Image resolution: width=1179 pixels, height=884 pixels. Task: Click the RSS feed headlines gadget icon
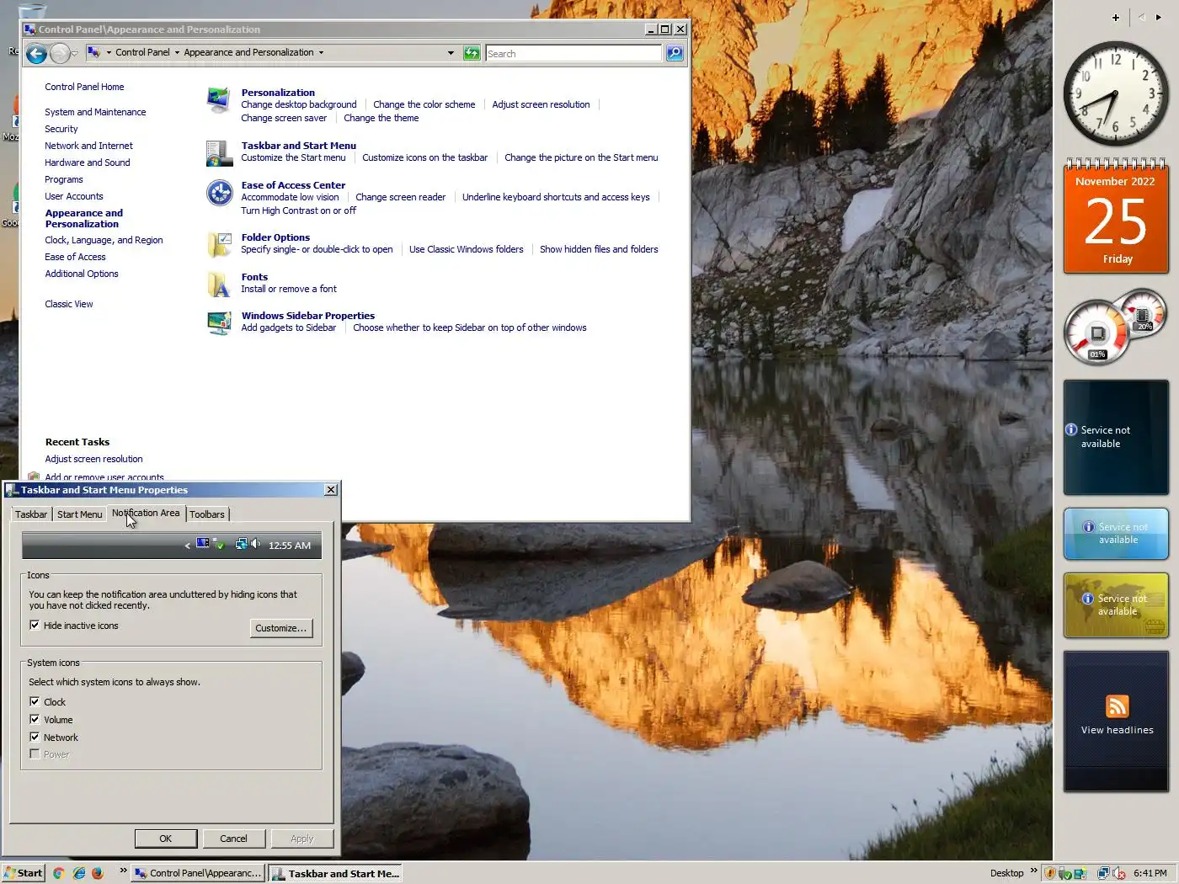tap(1117, 706)
